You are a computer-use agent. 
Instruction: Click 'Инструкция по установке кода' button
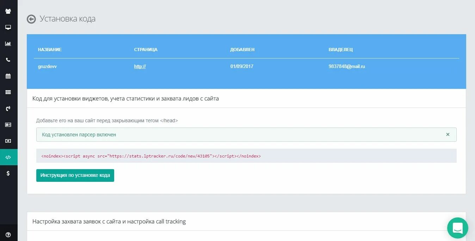(75, 175)
